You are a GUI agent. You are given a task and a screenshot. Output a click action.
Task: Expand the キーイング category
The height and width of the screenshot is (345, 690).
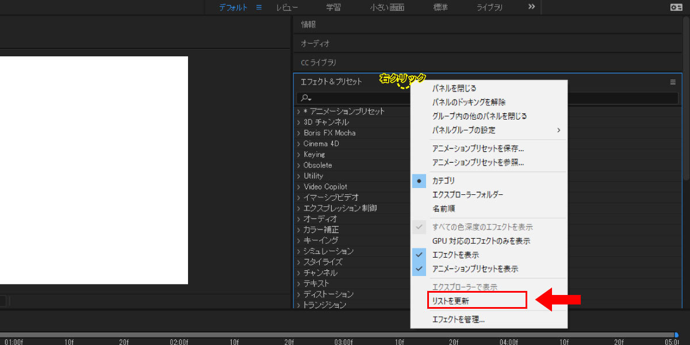pos(299,240)
